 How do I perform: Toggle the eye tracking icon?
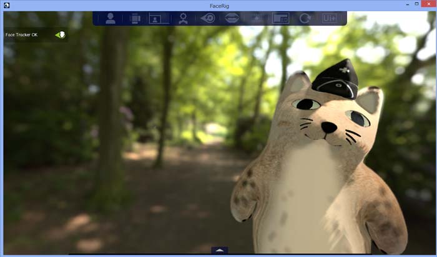(208, 18)
